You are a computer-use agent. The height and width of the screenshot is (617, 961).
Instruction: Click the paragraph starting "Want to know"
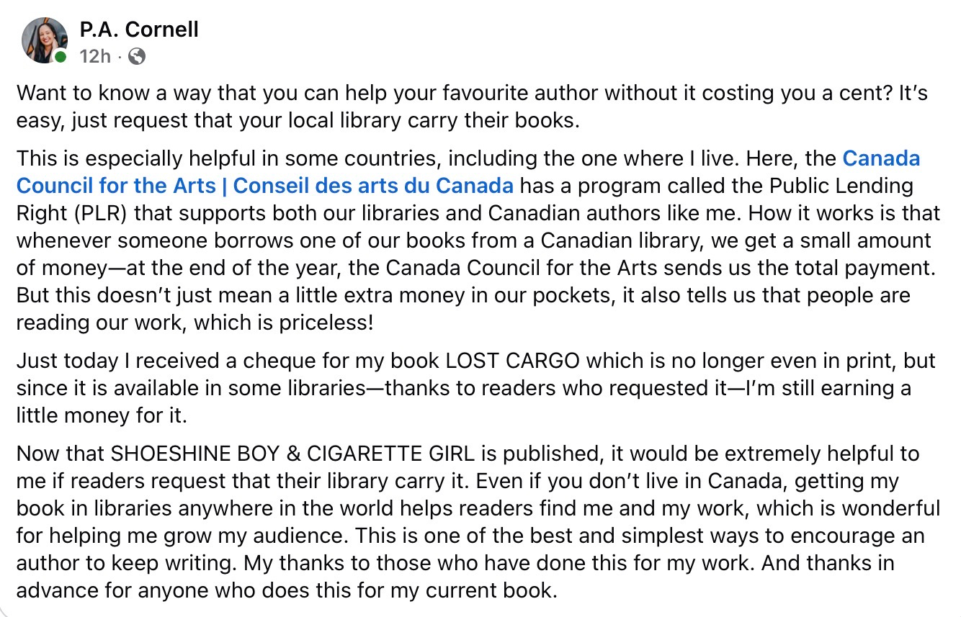[288, 106]
